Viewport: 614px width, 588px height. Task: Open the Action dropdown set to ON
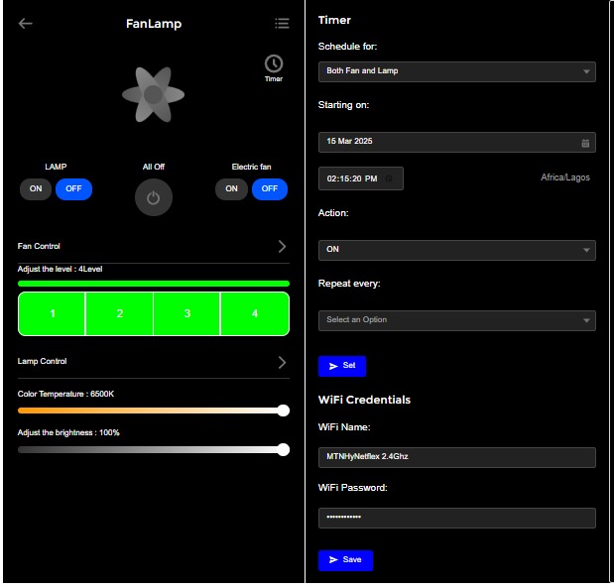pyautogui.click(x=456, y=250)
